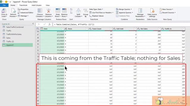Click the Remove Columns icon
The image size is (190, 106).
tap(49, 11)
